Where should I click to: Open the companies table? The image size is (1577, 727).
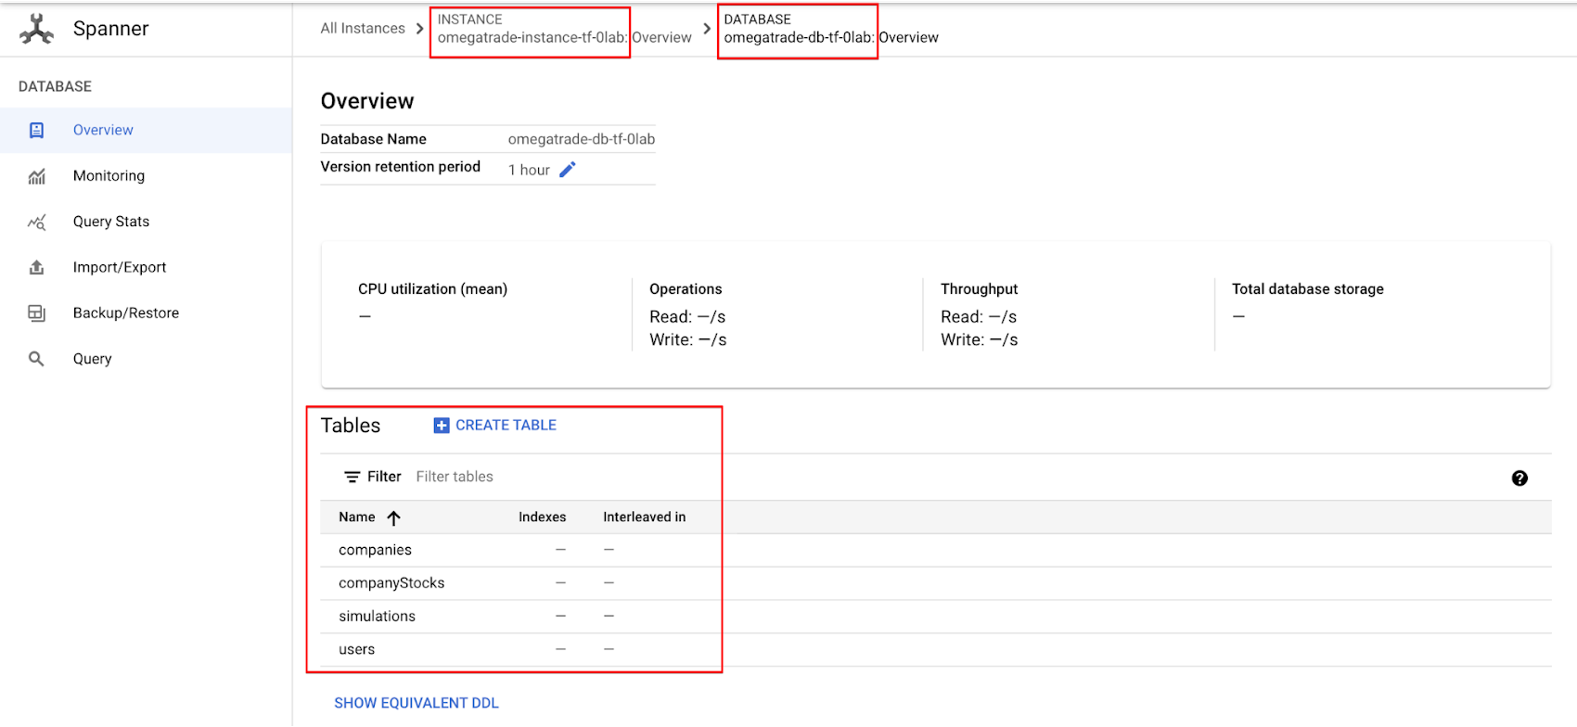pyautogui.click(x=375, y=550)
